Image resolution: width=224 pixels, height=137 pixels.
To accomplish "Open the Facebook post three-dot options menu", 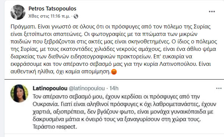I will coord(212,12).
